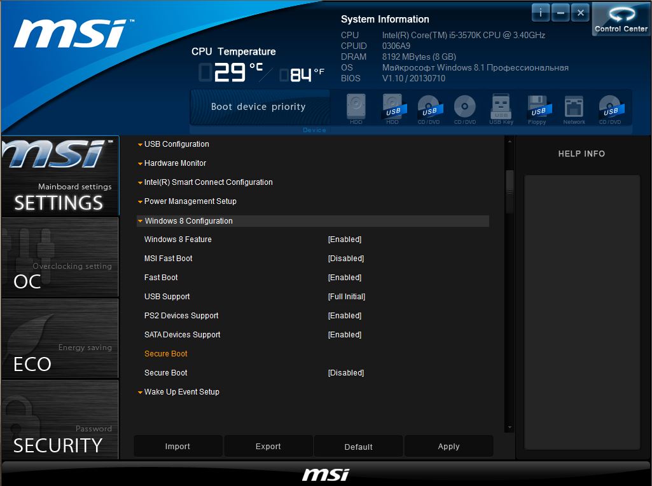Open USB Support Full Initial option
Viewport: 652px width, 486px height.
click(347, 297)
